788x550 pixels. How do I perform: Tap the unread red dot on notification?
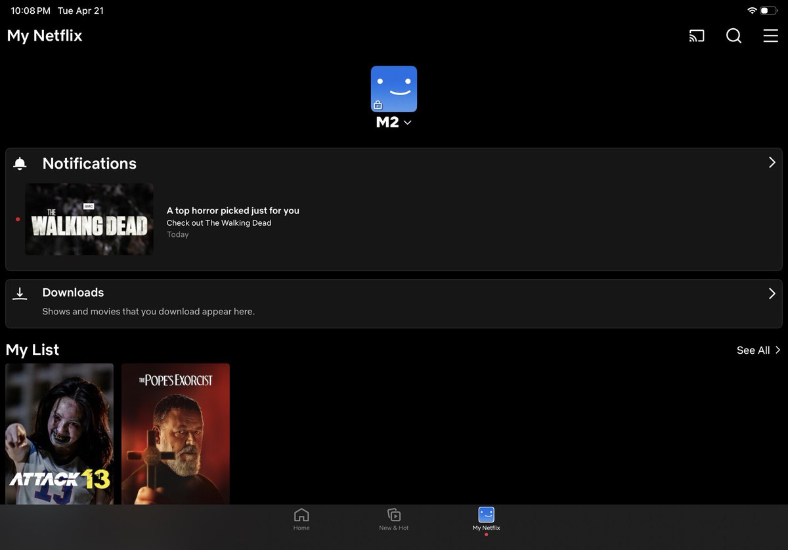tap(18, 219)
